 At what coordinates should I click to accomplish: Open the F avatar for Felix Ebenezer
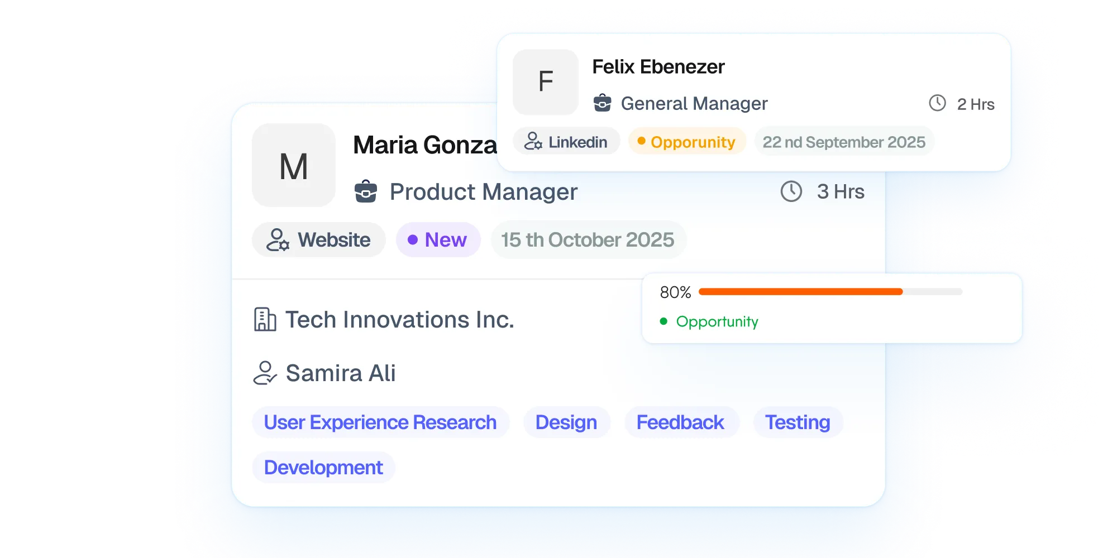coord(546,82)
